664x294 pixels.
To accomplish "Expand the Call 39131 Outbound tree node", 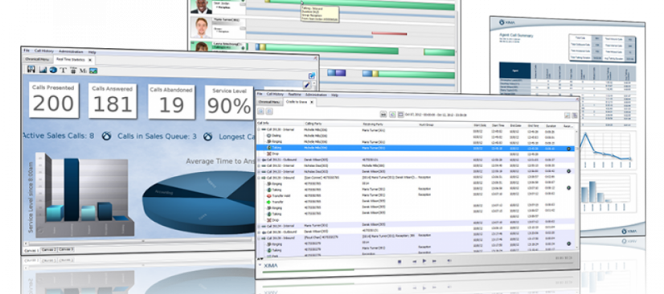I will click(259, 160).
